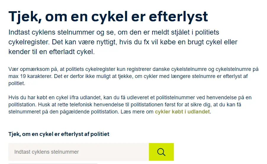The width and height of the screenshot is (267, 164).
Task: Focus the "Indtast cyklens stelnummer" input field
Action: coord(78,152)
